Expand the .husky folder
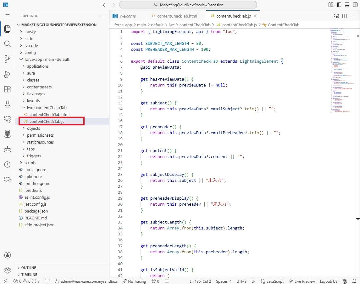The width and height of the screenshot is (360, 284). point(62,32)
